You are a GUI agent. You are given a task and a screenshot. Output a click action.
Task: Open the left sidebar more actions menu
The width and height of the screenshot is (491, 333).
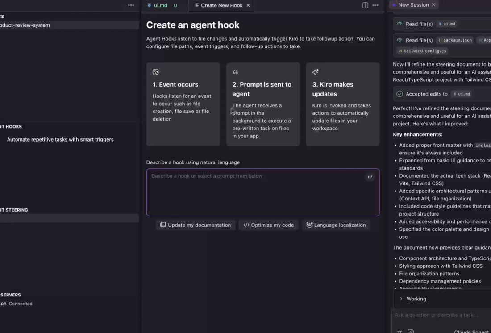click(x=131, y=5)
